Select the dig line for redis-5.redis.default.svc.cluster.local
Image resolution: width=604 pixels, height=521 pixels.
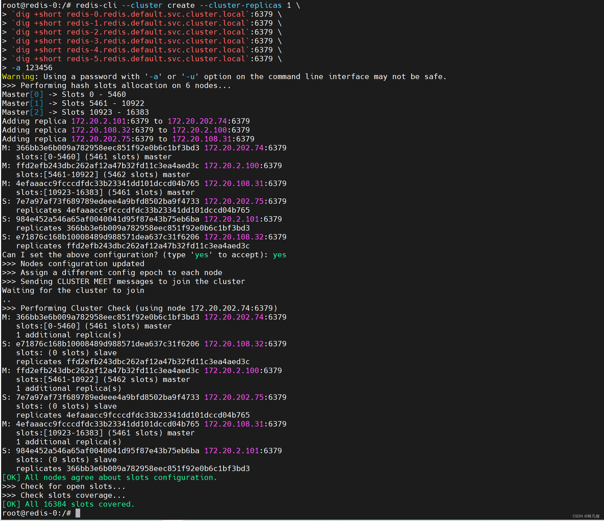pyautogui.click(x=142, y=59)
